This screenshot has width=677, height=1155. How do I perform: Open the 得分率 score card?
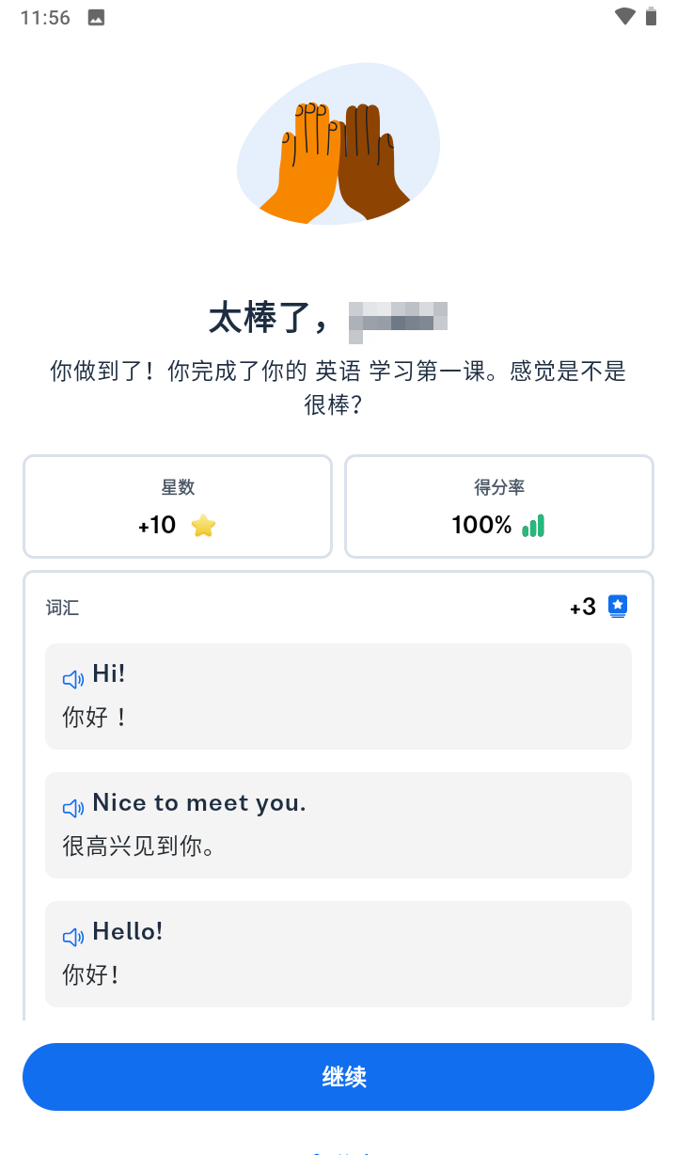(x=499, y=506)
